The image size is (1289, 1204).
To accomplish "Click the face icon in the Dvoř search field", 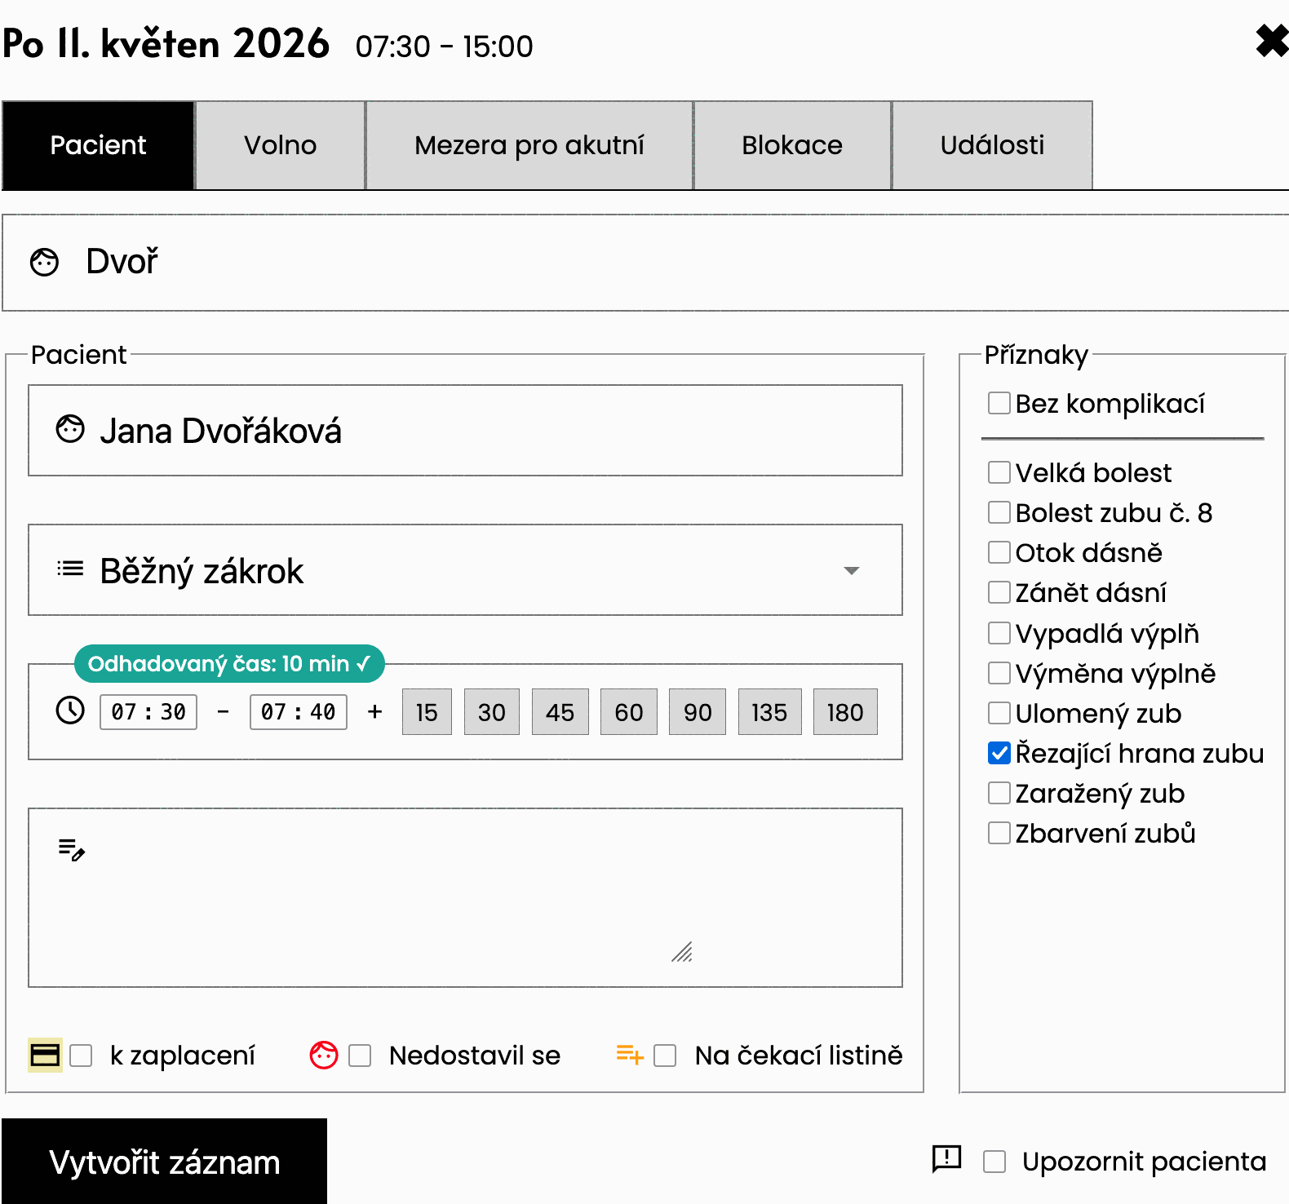I will click(45, 263).
